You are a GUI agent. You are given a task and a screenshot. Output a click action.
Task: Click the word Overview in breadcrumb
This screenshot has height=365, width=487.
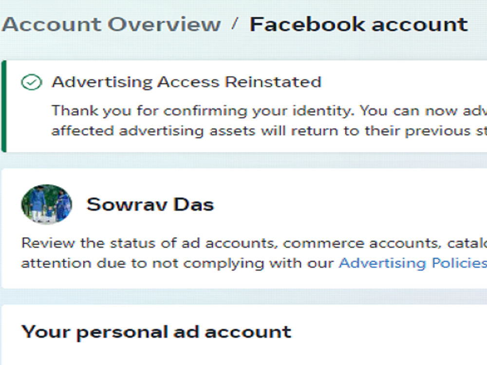coord(164,24)
